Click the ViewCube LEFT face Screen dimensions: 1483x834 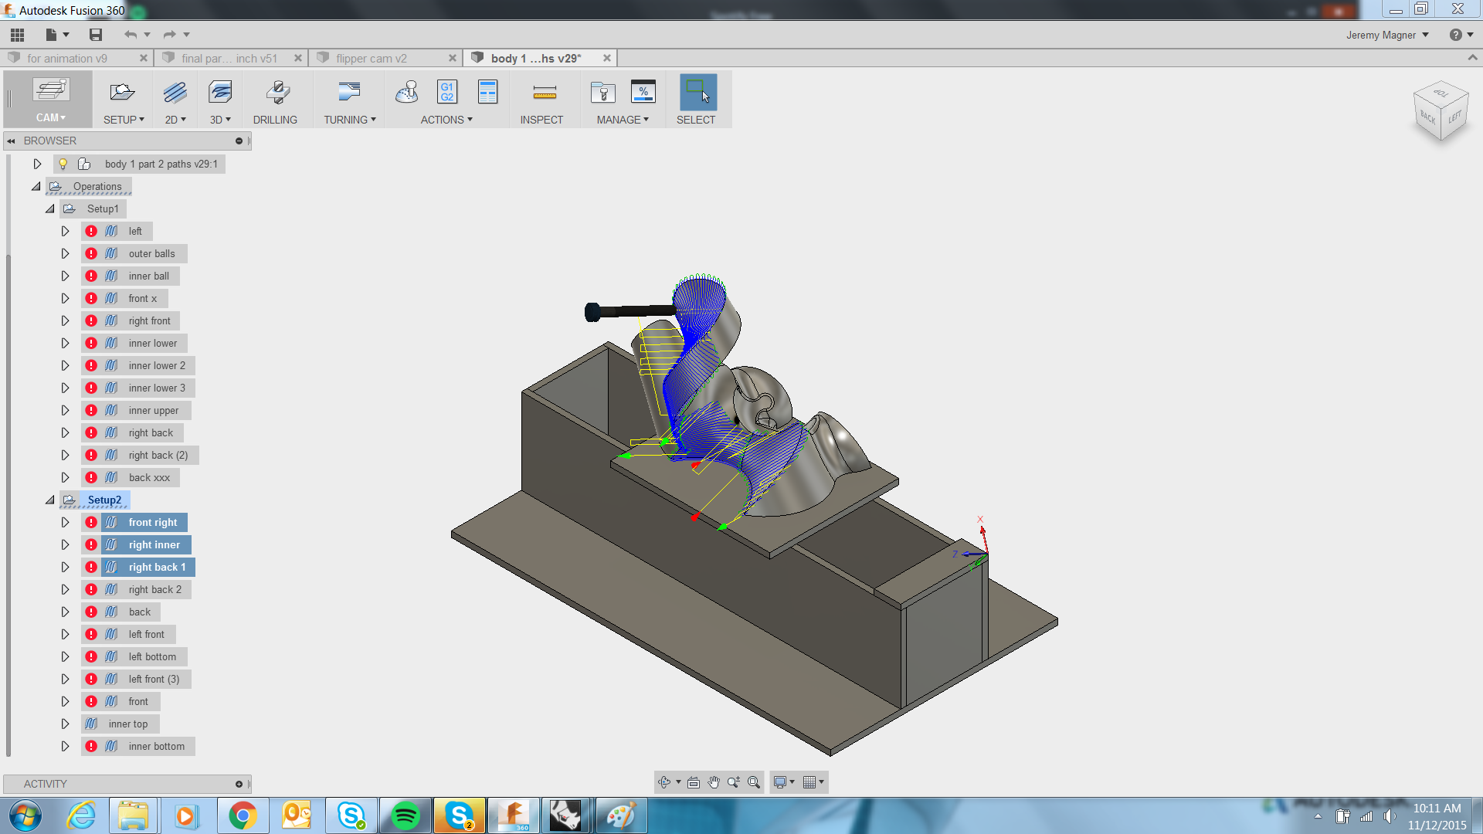1454,118
